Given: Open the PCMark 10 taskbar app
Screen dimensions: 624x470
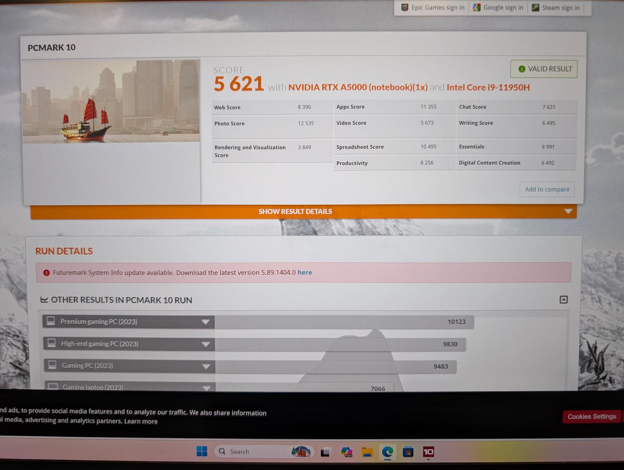Looking at the screenshot, I should [428, 452].
